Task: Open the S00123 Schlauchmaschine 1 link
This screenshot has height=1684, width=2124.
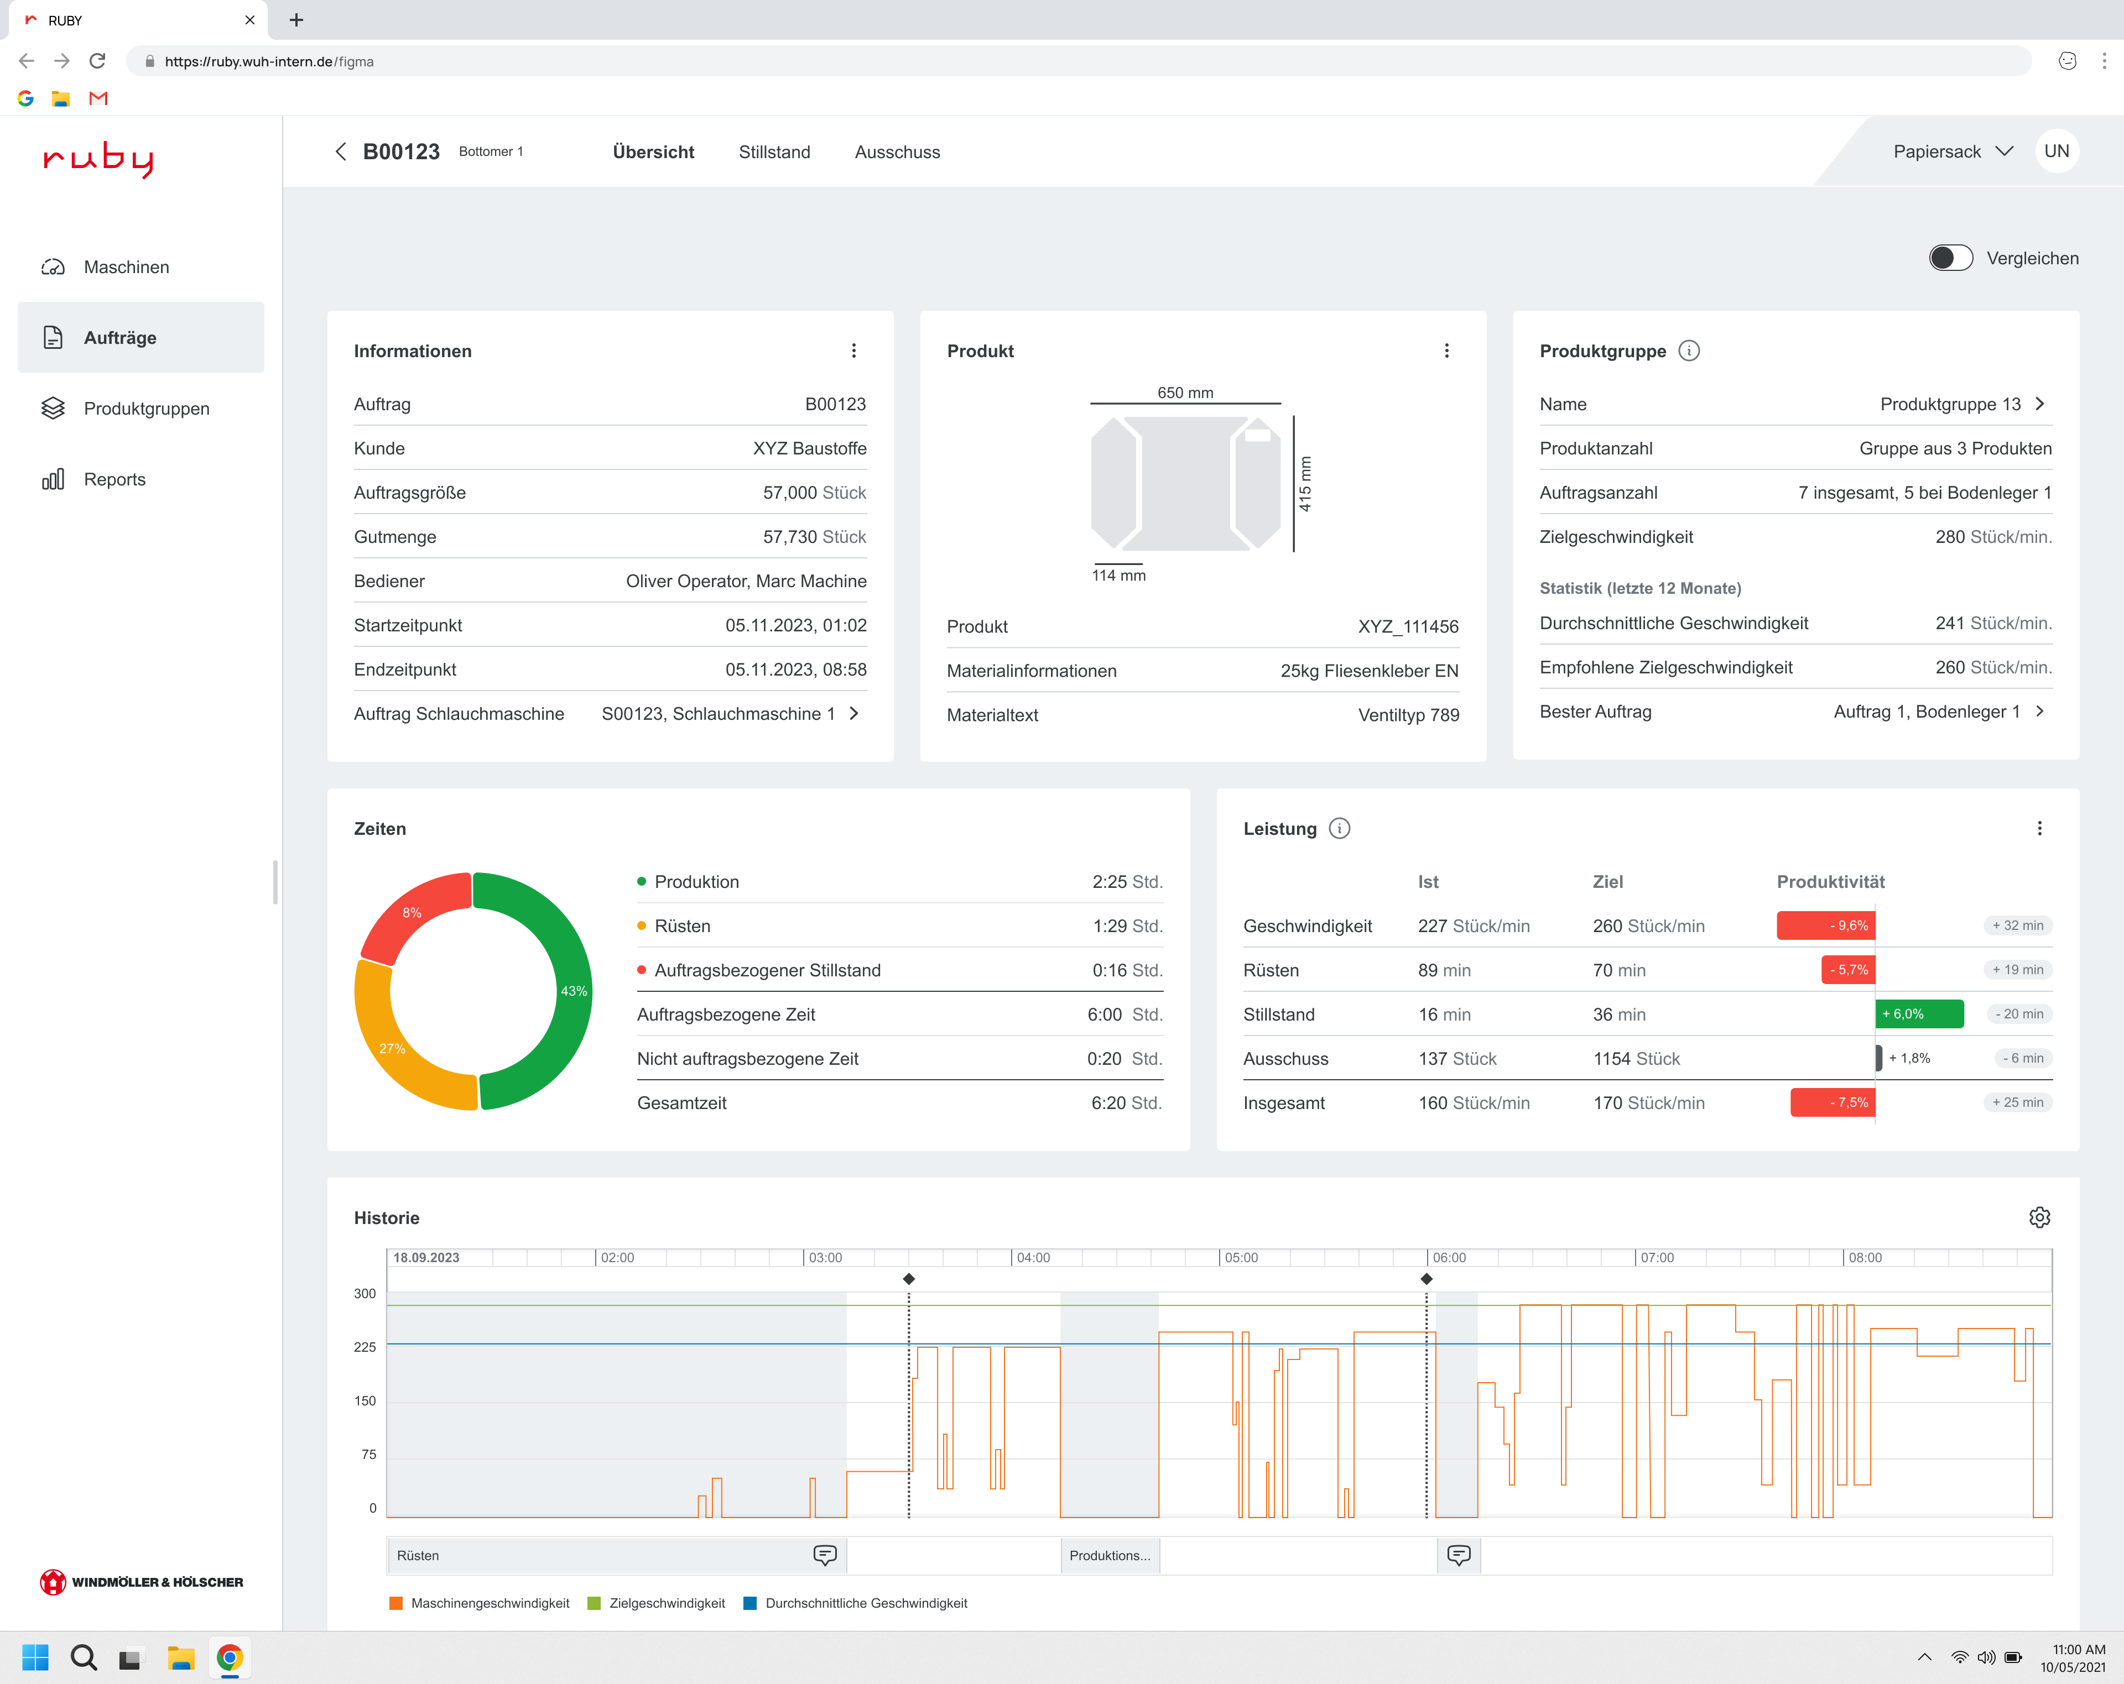Action: coord(730,713)
